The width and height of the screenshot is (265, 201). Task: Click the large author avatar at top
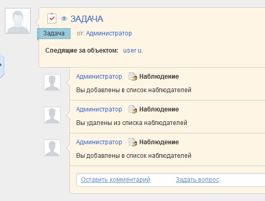coord(18,21)
